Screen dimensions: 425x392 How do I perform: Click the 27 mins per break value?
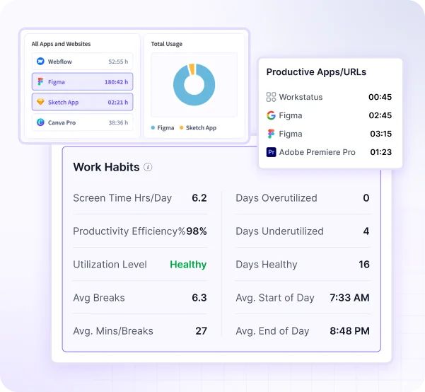click(x=201, y=331)
